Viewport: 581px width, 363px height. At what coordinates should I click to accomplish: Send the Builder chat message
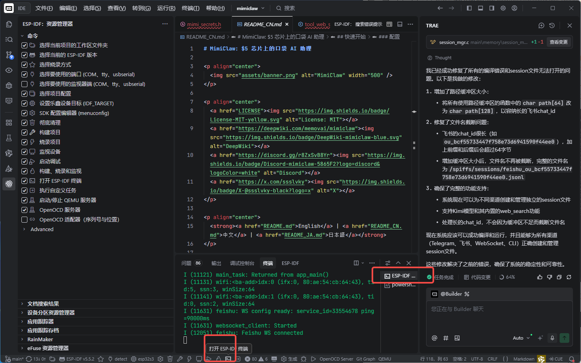coord(564,338)
